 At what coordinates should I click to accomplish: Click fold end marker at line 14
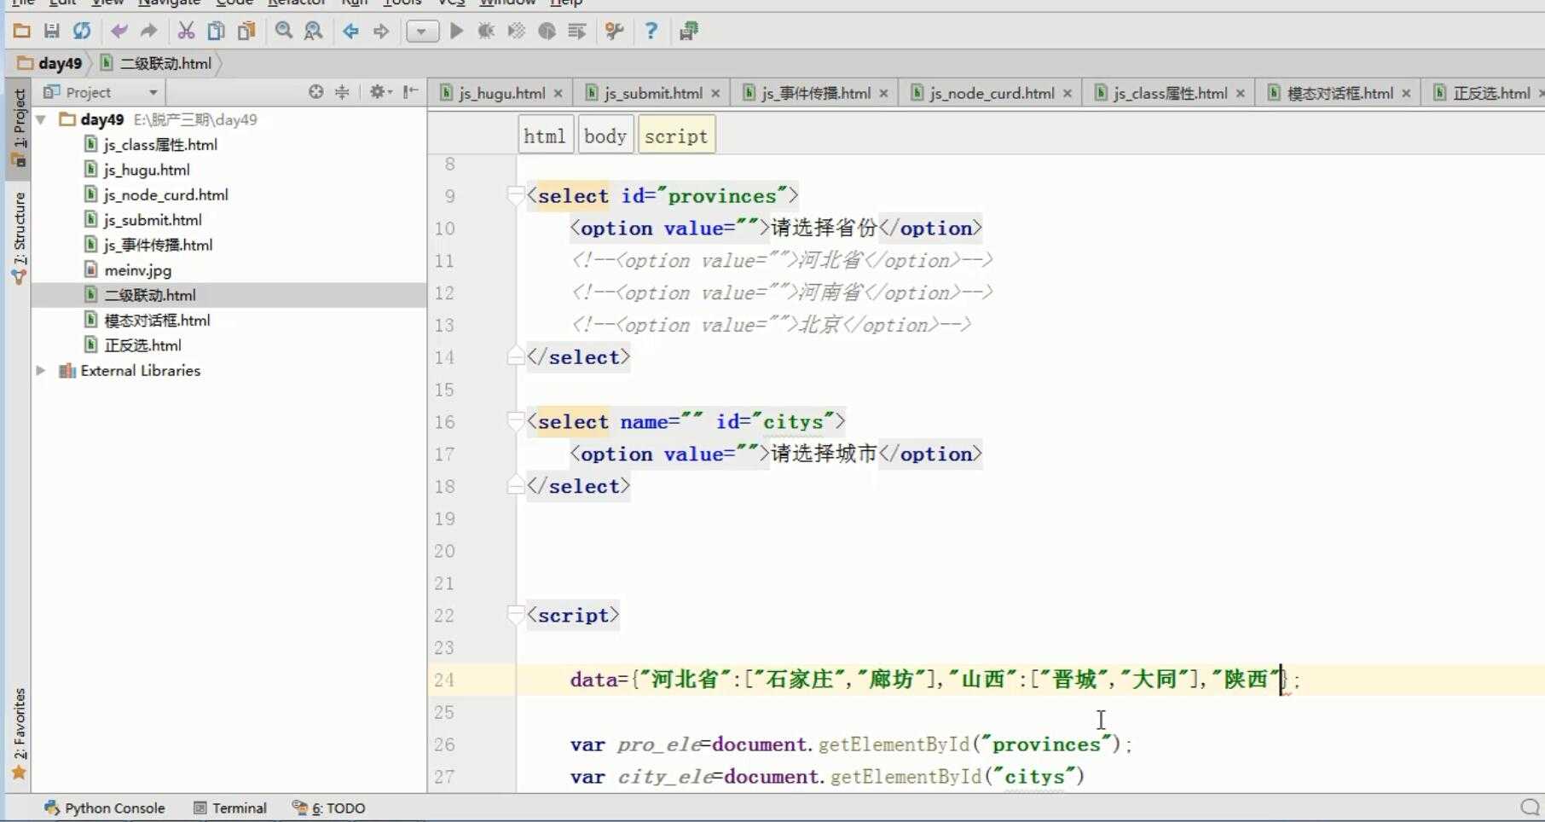515,356
